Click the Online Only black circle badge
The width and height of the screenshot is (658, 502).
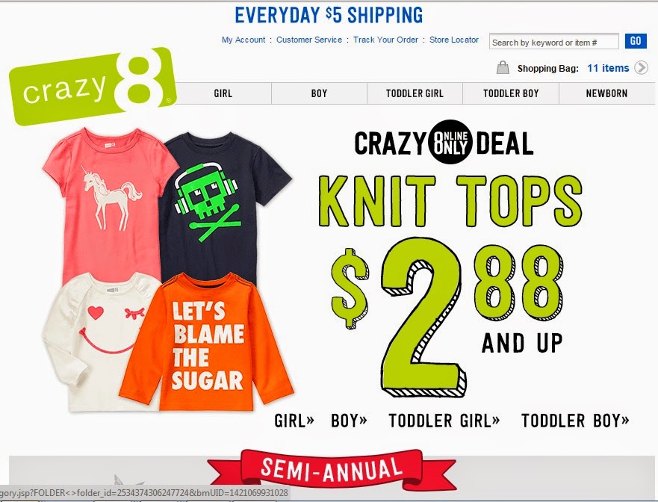point(450,142)
